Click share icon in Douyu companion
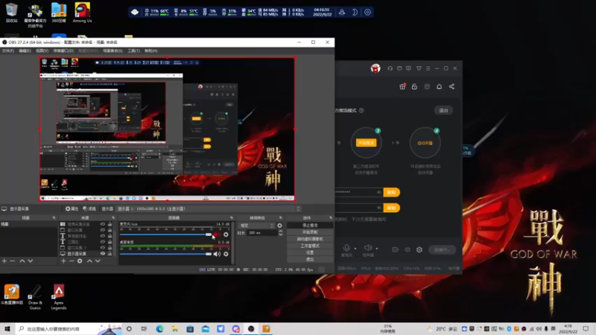Viewport: 596px width, 335px height. 451,86
